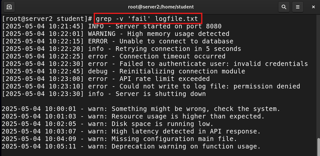Click the highlighted grep -v 'fail' command
320x156 pixels.
click(x=147, y=19)
